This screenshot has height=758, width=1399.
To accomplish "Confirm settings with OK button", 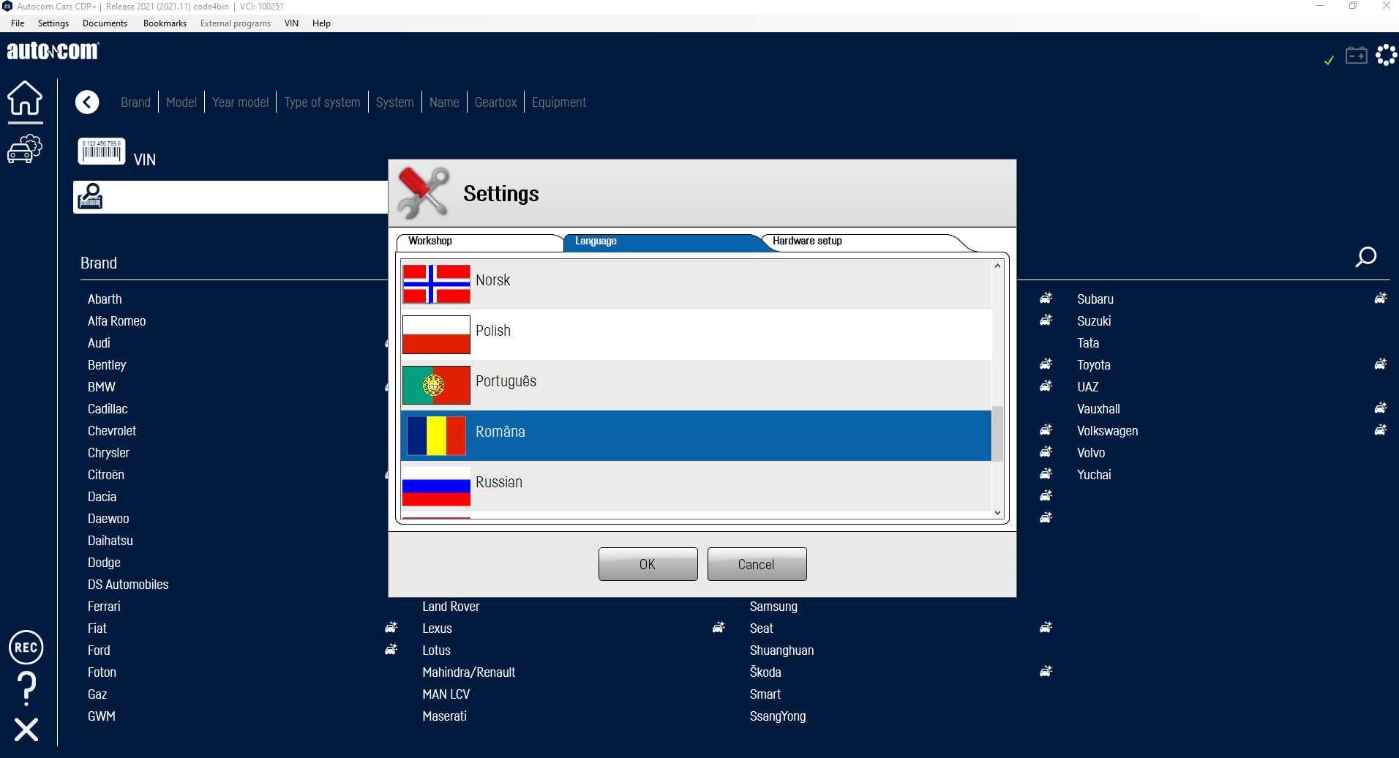I will (x=648, y=564).
